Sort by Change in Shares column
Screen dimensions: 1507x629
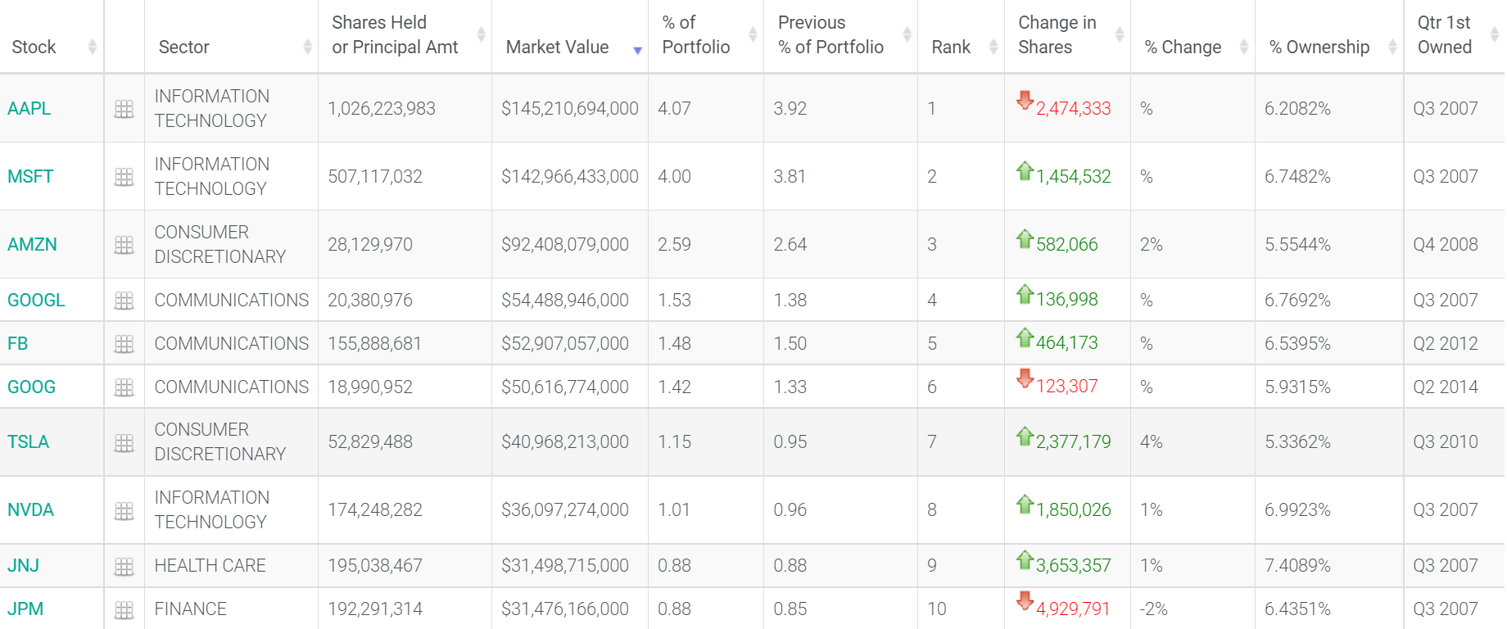[1067, 37]
